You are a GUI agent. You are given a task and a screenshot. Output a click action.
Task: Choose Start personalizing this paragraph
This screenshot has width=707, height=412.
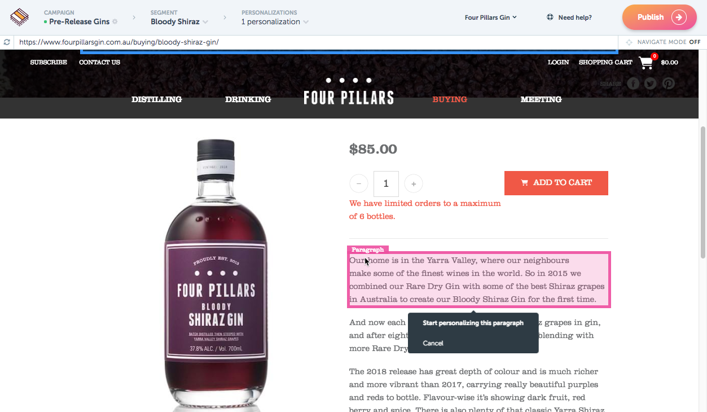[x=473, y=323]
